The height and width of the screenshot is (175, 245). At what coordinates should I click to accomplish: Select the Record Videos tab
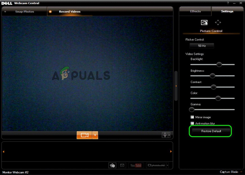(69, 12)
